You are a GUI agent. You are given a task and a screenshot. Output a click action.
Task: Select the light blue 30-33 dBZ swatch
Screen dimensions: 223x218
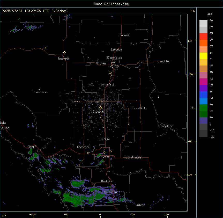point(203,101)
